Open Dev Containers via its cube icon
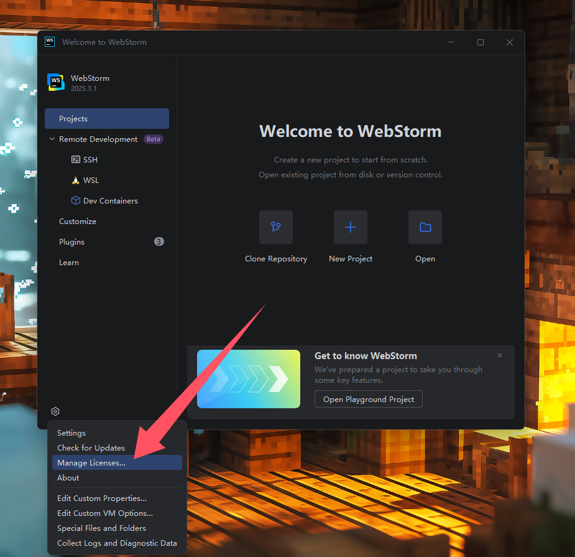This screenshot has height=557, width=575. (x=75, y=200)
